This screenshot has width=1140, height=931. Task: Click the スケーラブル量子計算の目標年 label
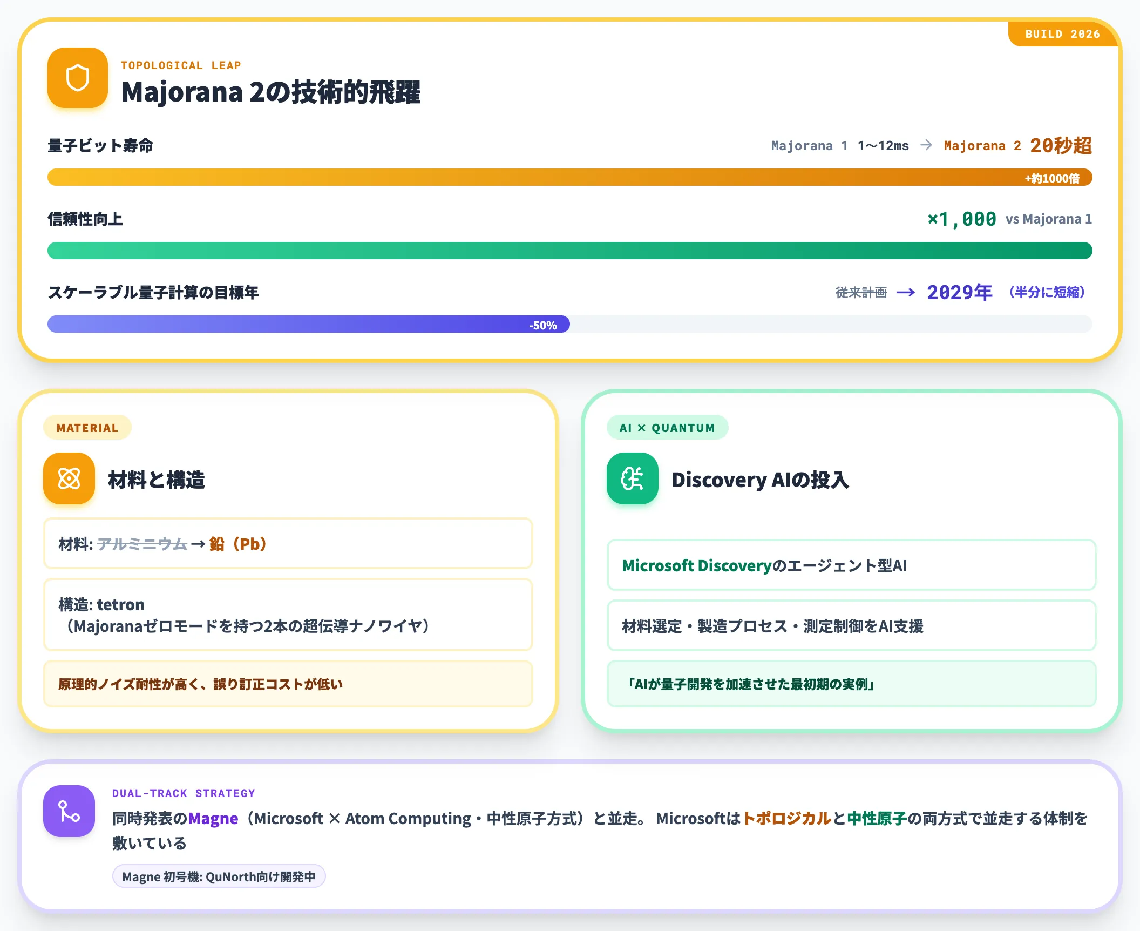[x=153, y=292]
